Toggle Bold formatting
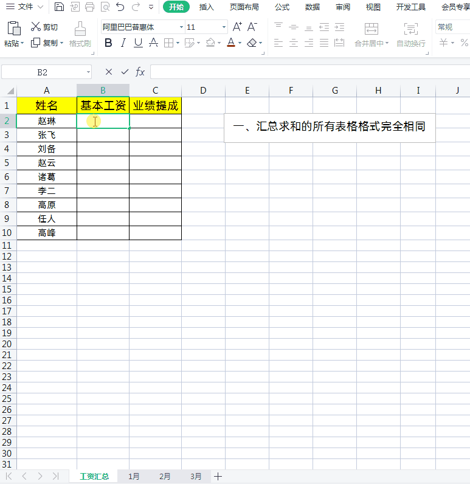 tap(108, 43)
